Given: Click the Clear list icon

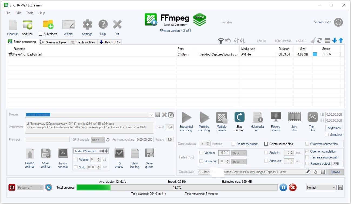Looking at the screenshot, I should (x=13, y=25).
